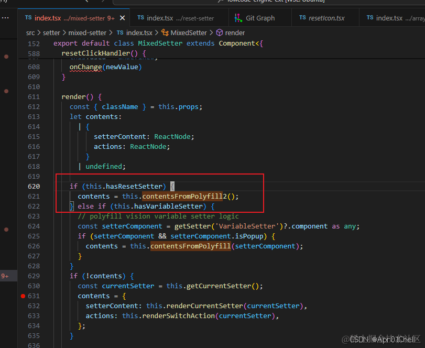Click line number 611 in the gutter
This screenshot has width=425, height=348.
[34, 97]
